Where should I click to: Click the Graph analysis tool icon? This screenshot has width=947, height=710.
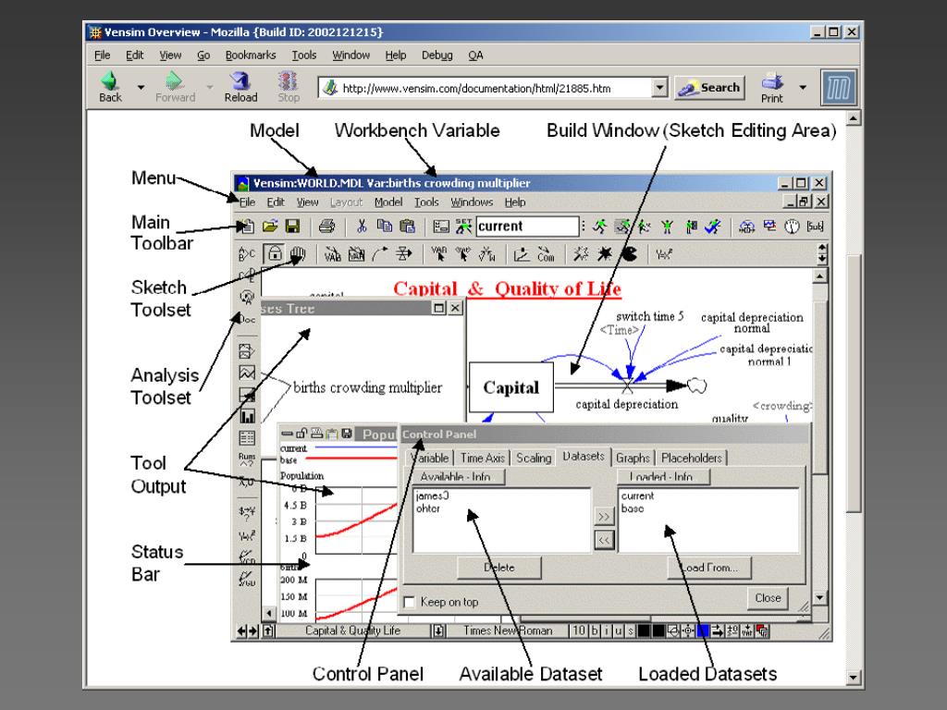[247, 373]
